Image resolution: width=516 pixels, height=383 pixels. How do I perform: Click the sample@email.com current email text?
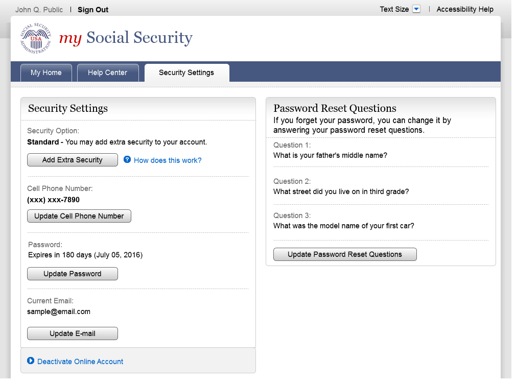pos(59,312)
